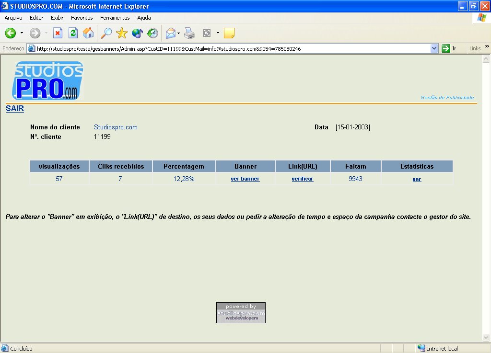The width and height of the screenshot is (491, 353).
Task: Open the History clock icon
Action: coord(152,33)
